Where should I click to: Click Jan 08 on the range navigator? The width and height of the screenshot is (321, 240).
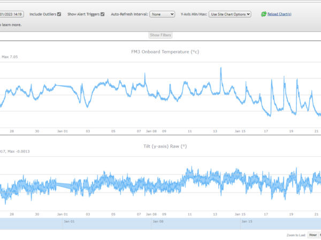point(158,221)
